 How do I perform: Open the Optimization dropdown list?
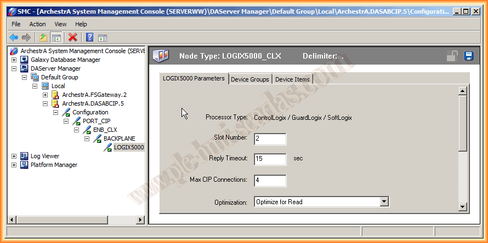point(384,202)
